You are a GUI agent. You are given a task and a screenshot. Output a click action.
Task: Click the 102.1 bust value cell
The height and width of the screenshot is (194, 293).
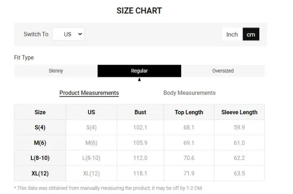pos(140,128)
